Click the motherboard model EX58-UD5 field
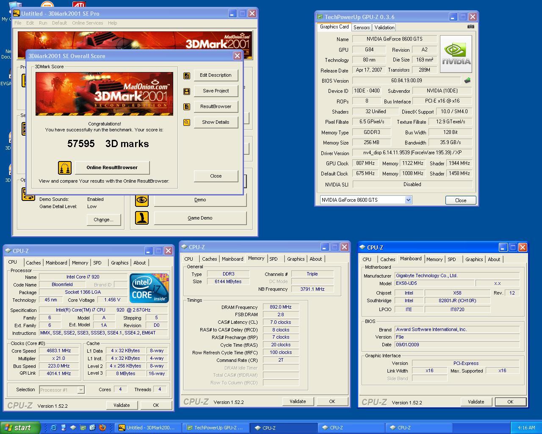The image size is (542, 434). tap(434, 283)
